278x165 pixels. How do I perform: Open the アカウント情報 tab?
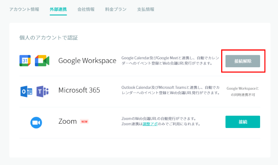pyautogui.click(x=24, y=9)
